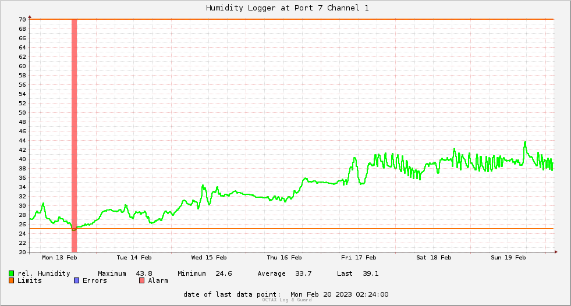Click the y-axis label 70
Image resolution: width=571 pixels, height=306 pixels.
click(23, 19)
